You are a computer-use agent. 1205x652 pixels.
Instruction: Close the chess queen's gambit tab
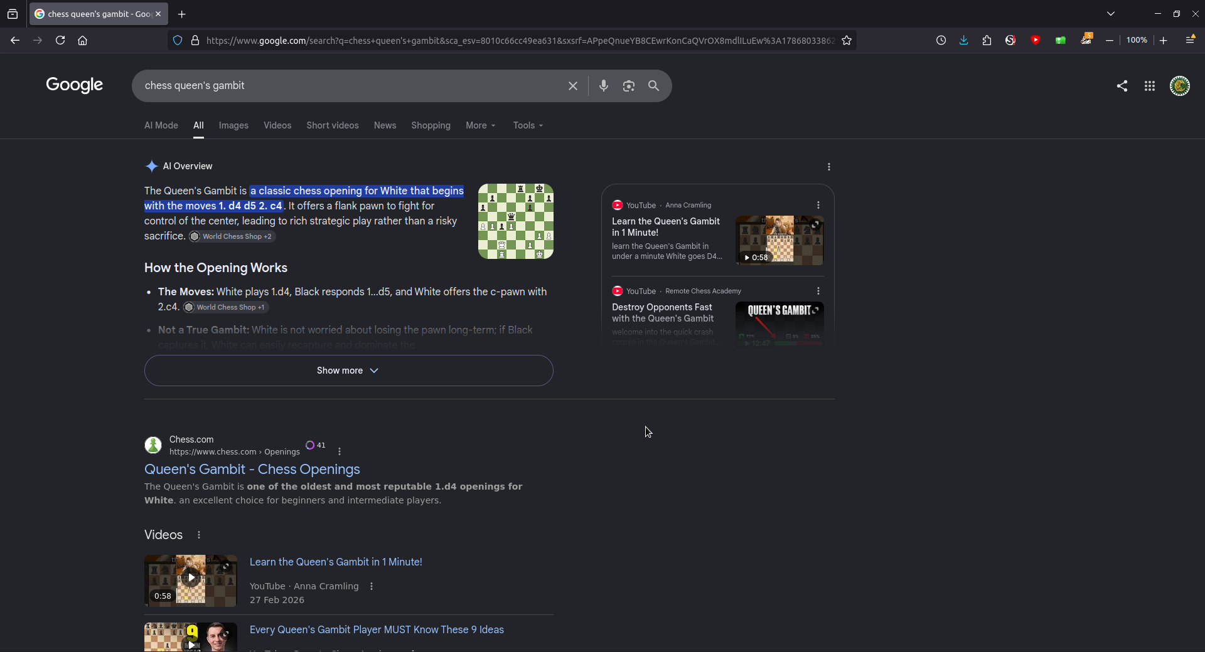pyautogui.click(x=158, y=14)
